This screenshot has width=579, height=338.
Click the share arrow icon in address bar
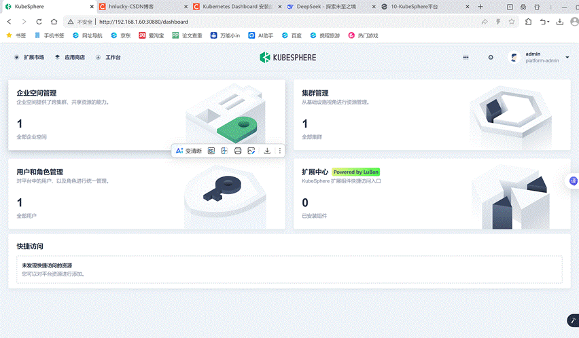[x=485, y=22]
